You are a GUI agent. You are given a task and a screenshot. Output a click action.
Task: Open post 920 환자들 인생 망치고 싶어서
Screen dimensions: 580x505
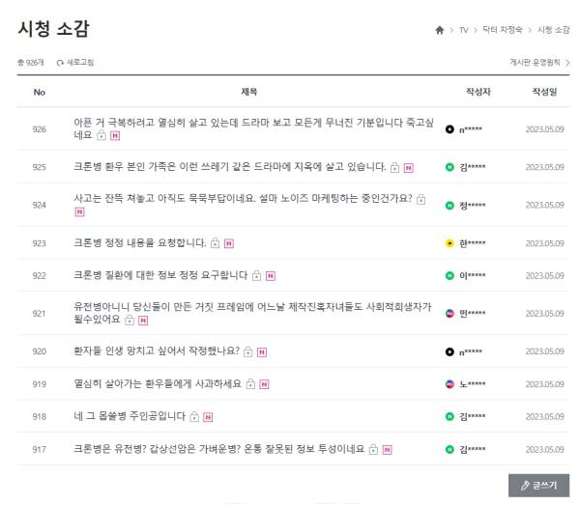[157, 351]
